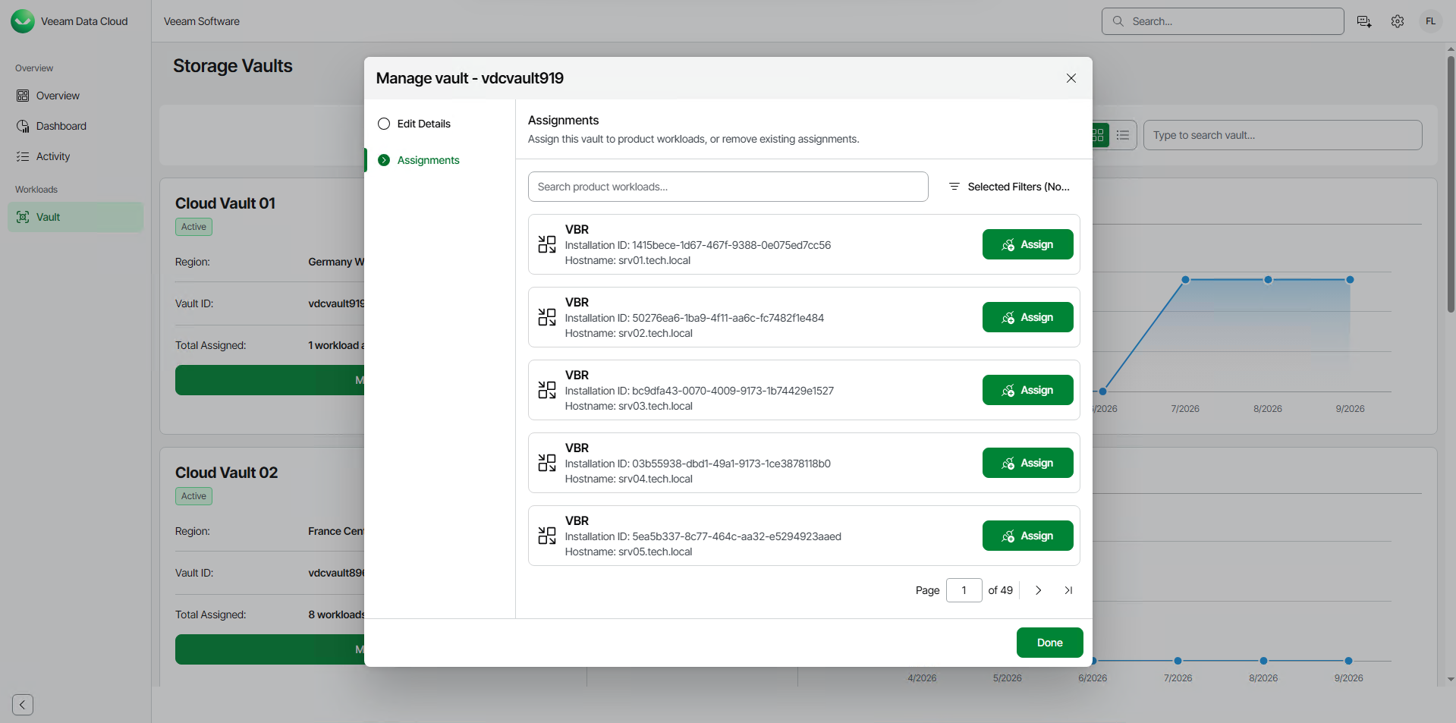Collapse the sidebar with the arrow button
Screen dimensions: 1456x723
click(x=23, y=705)
